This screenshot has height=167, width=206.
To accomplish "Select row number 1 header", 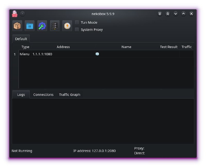I will click(x=15, y=54).
